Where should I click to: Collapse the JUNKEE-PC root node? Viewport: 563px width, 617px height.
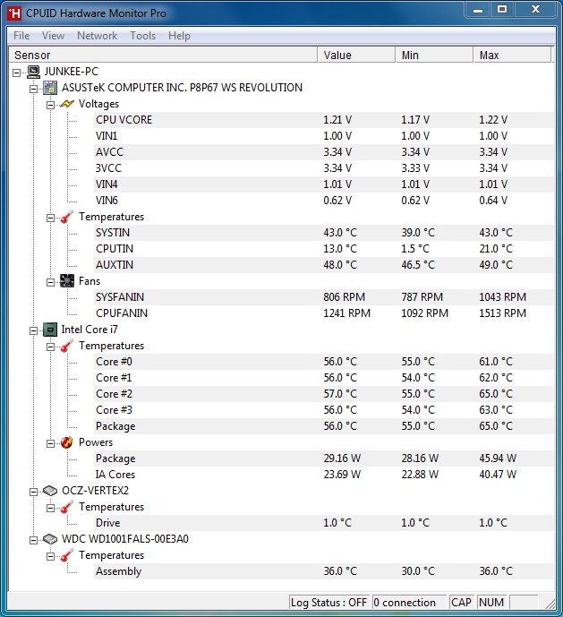point(16,73)
